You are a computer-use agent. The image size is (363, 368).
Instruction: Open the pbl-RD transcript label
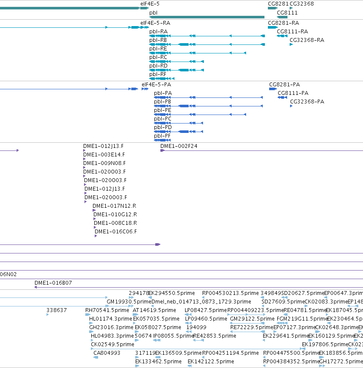tap(159, 66)
